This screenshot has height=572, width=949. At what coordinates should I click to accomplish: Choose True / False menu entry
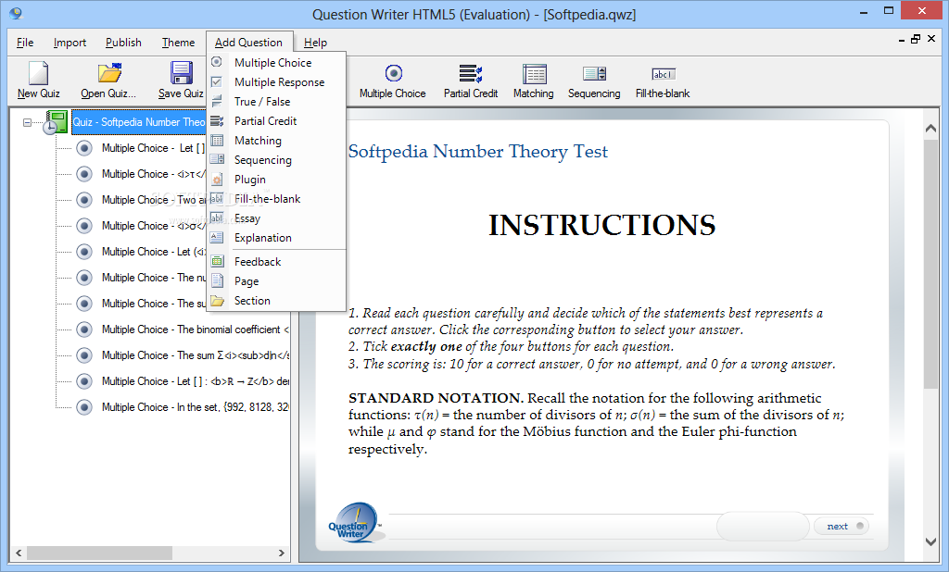click(x=276, y=102)
